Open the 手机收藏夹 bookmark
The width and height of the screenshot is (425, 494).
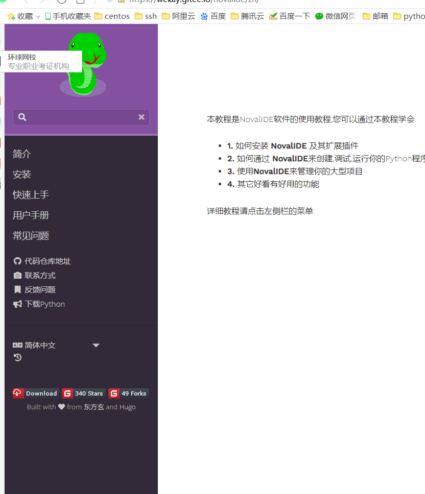point(68,16)
